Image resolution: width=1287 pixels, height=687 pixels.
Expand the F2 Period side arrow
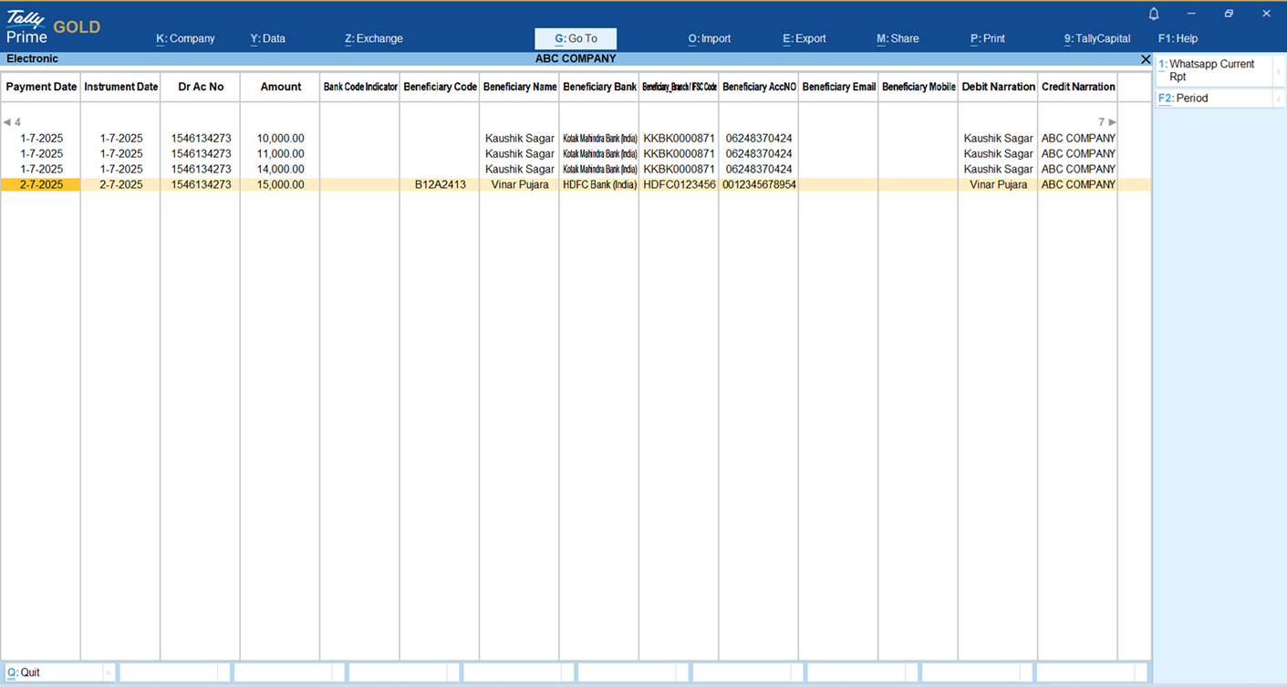pos(1278,99)
